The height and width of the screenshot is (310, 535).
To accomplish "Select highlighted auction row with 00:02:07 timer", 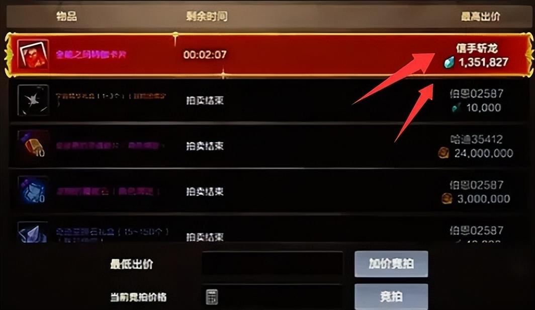I will [269, 55].
